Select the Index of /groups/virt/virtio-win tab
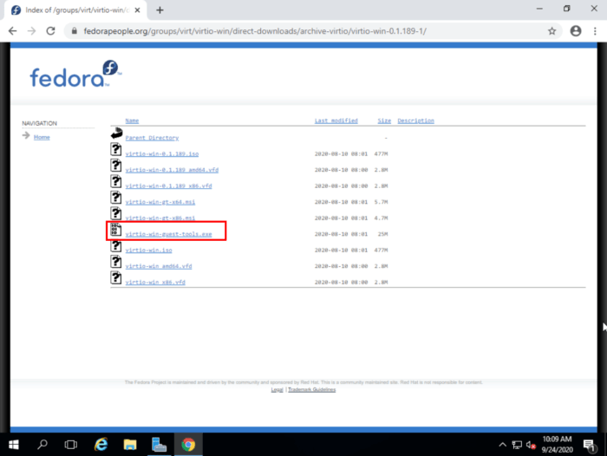Image resolution: width=607 pixels, height=456 pixels. pyautogui.click(x=75, y=10)
